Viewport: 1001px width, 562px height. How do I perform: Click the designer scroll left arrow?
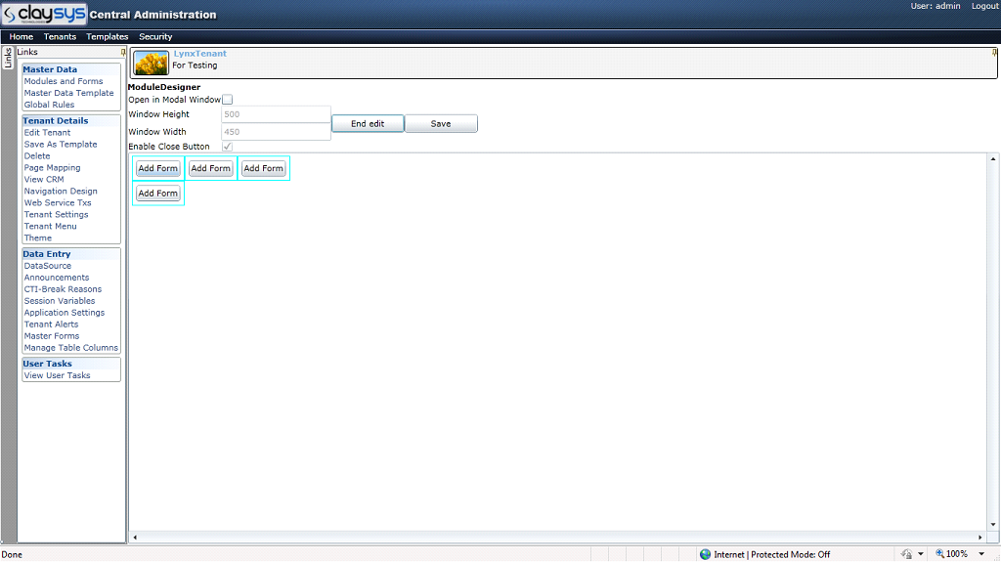click(x=135, y=538)
